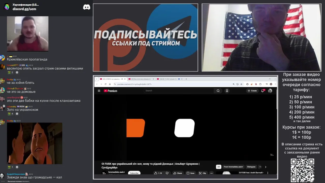This screenshot has height=183, width=325.
Task: Dislike the video with thumbs down
Action: point(167,173)
